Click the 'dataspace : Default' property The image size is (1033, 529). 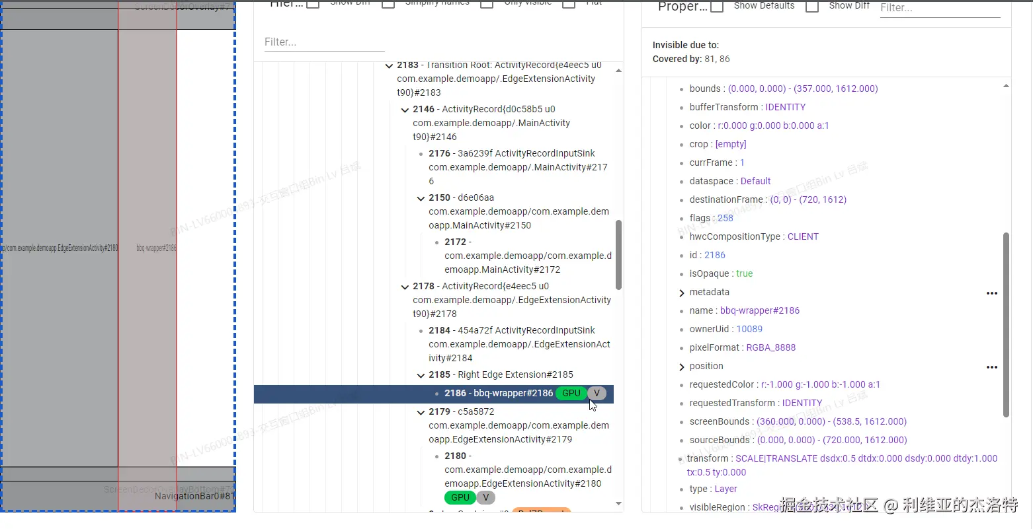[730, 181]
